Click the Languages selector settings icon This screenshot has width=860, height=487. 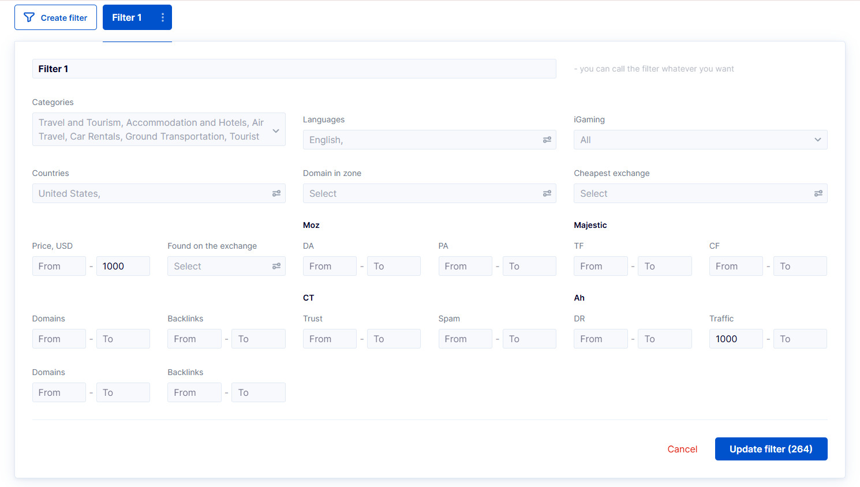click(x=547, y=140)
